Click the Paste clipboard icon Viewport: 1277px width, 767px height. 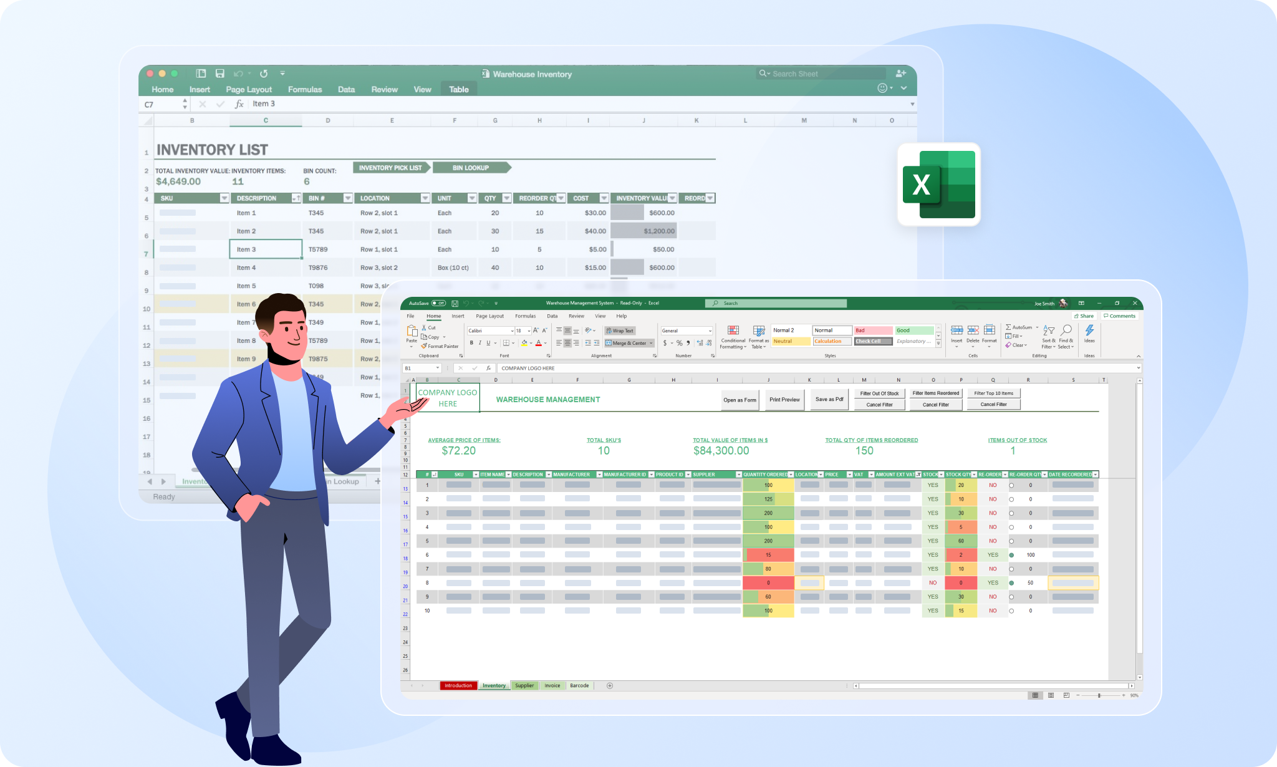412,331
